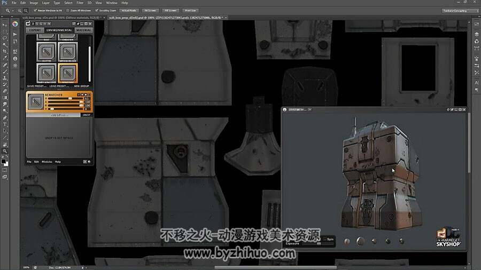Adjust the bottom Scratches slider
481x270 pixels.
(65, 108)
